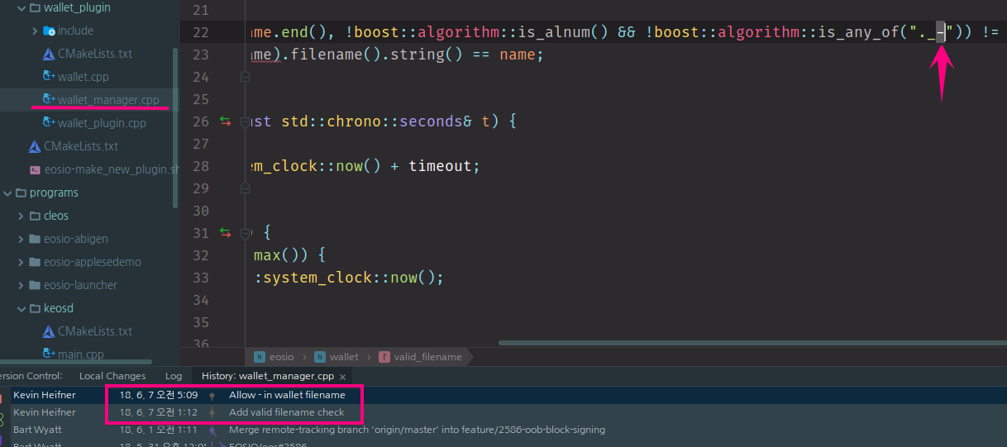Screen dimensions: 1007x447
Task: Click the include folder icon
Action: click(49, 31)
